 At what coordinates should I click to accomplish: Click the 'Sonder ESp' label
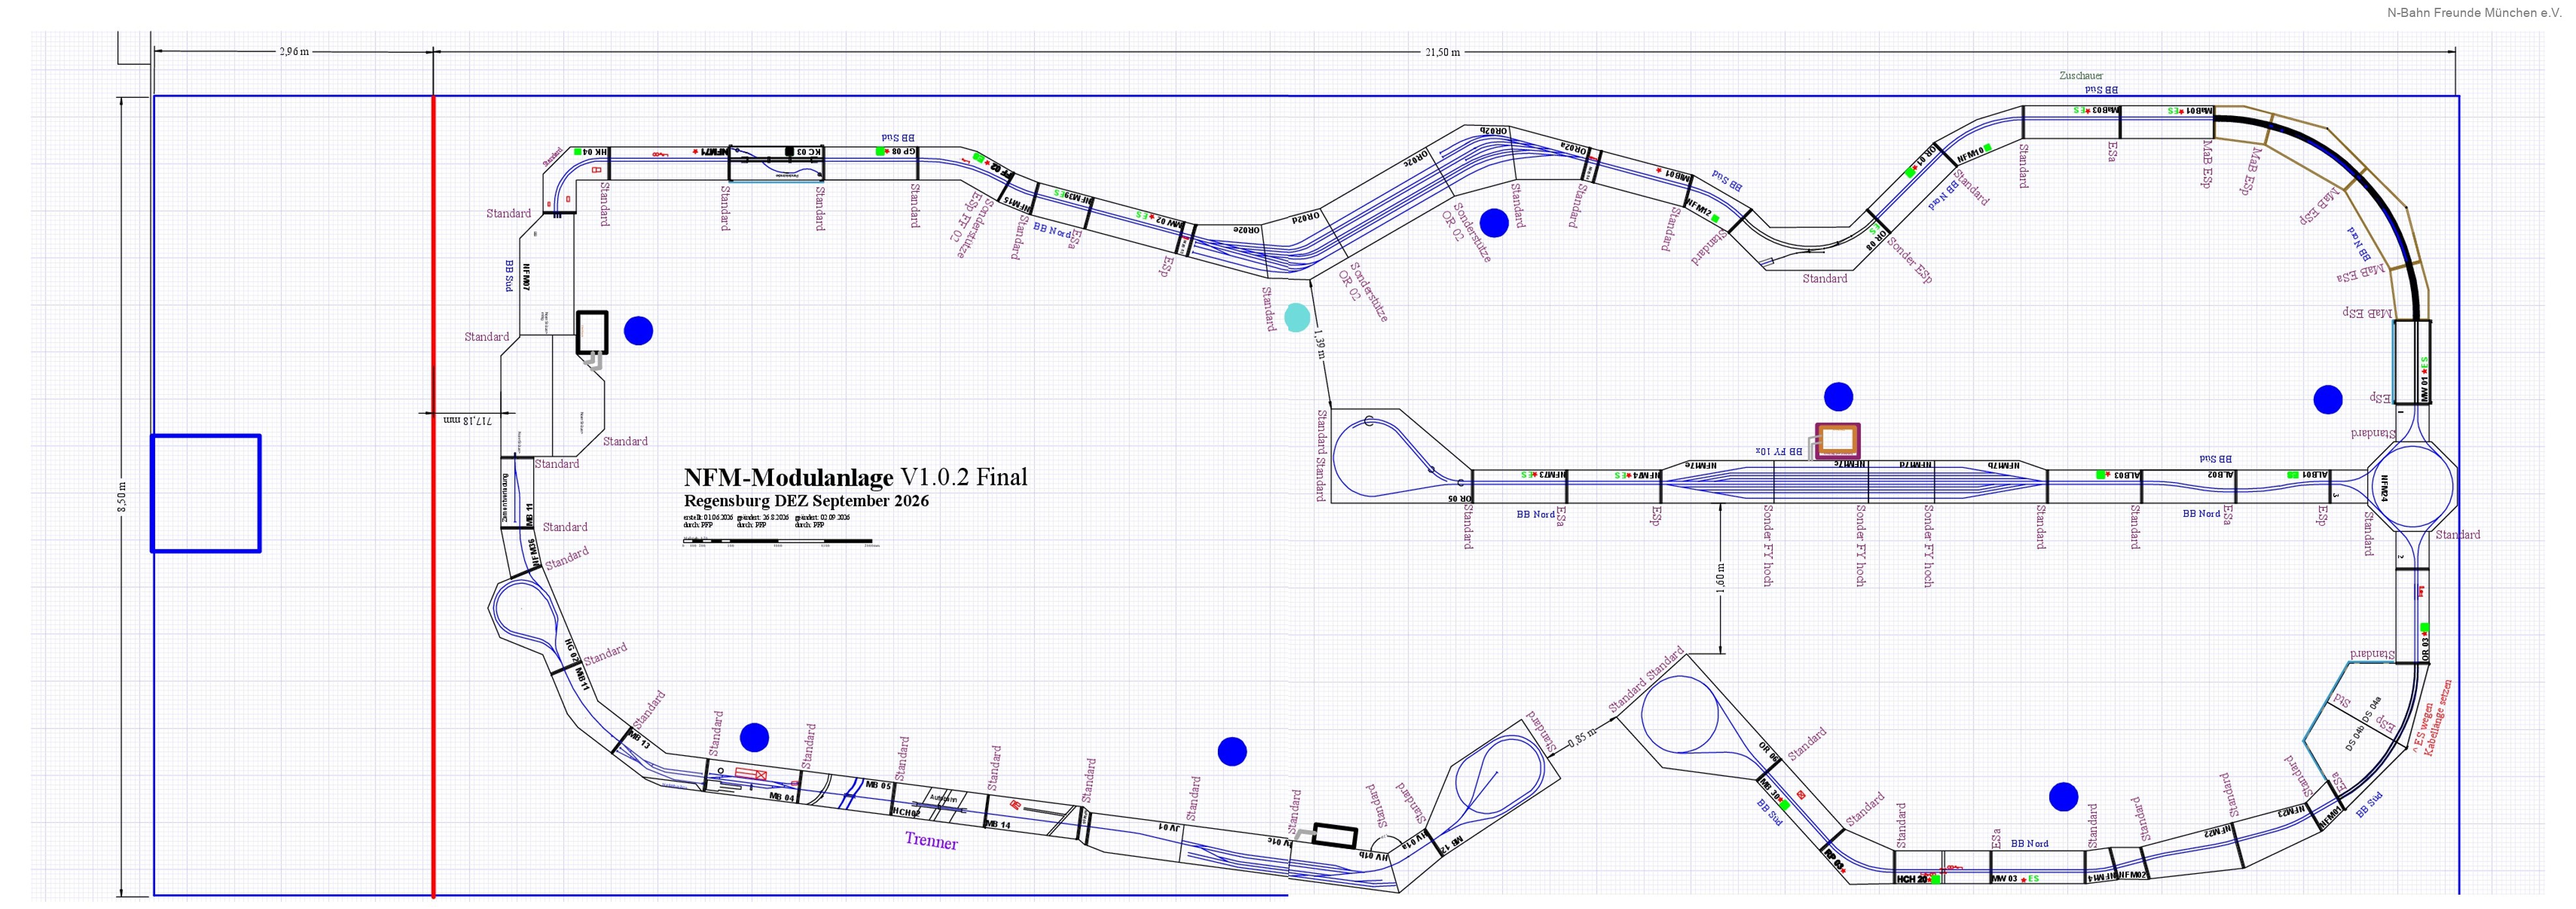click(1911, 261)
